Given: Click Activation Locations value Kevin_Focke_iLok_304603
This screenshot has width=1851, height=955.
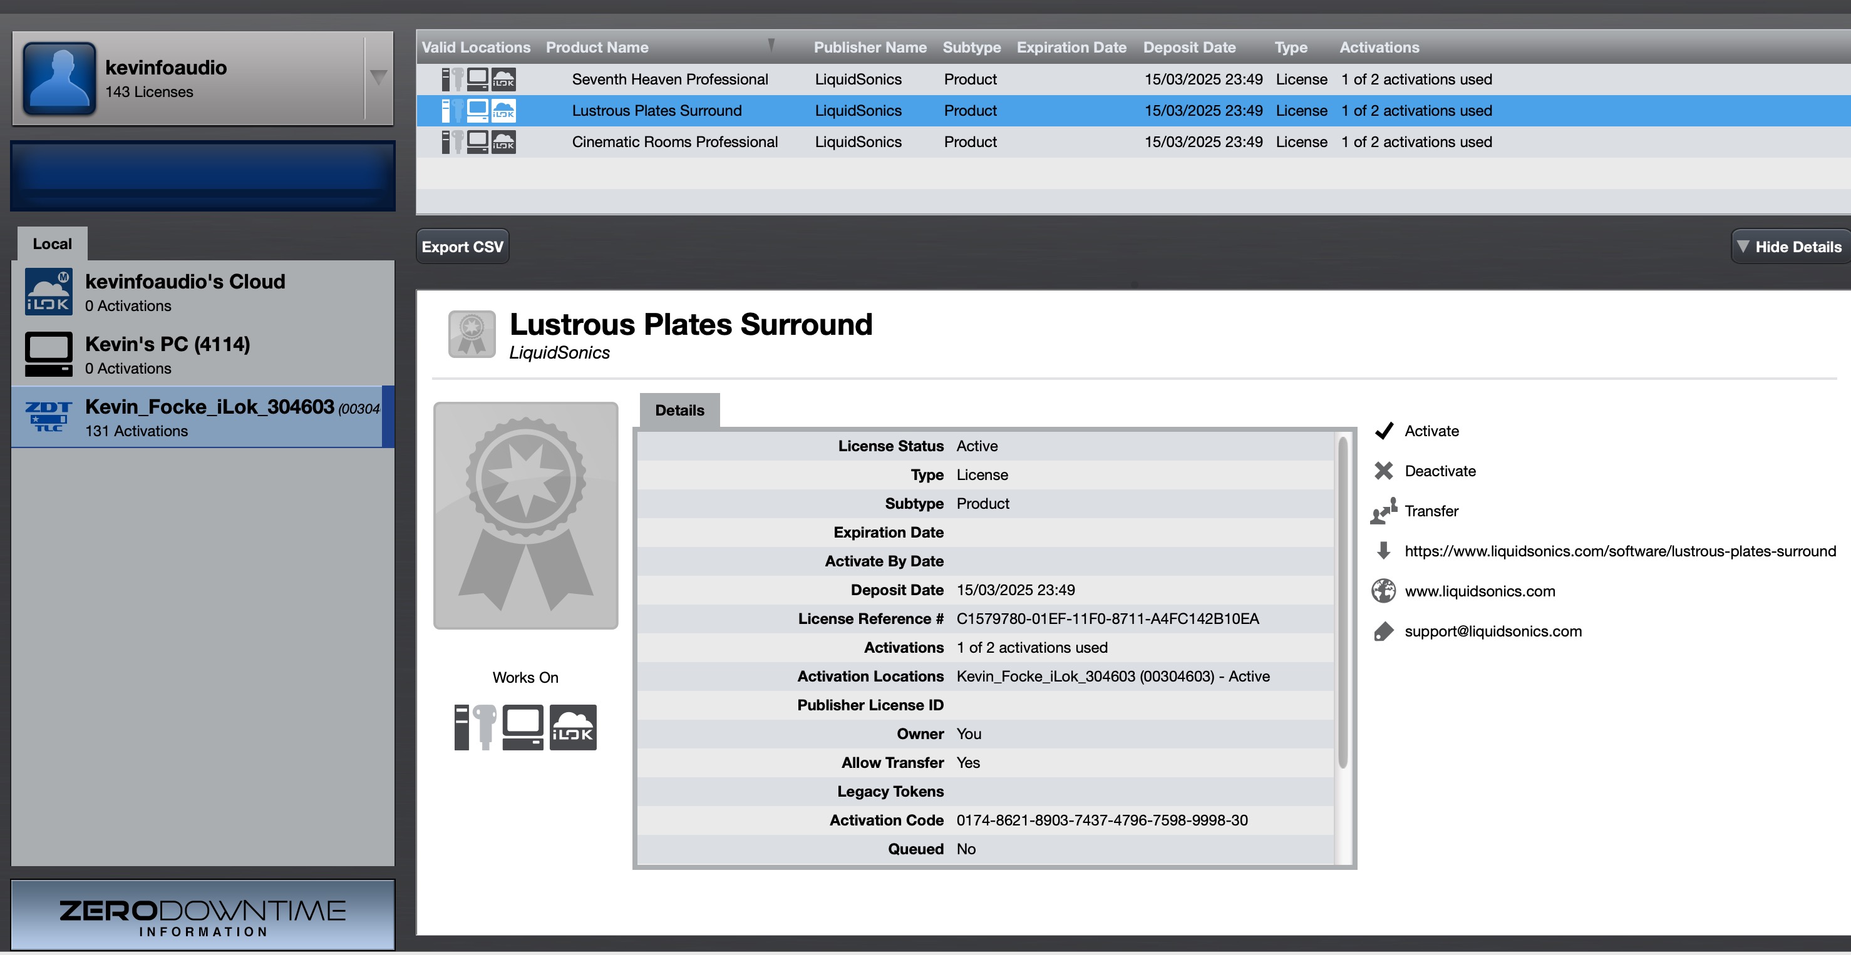Looking at the screenshot, I should pyautogui.click(x=1113, y=677).
